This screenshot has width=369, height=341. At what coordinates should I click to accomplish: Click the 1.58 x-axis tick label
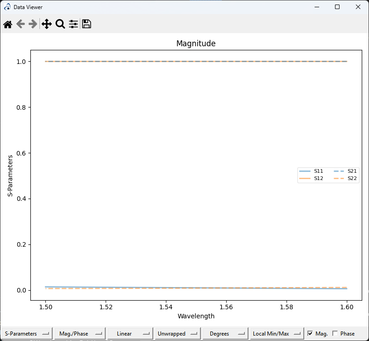(286, 307)
